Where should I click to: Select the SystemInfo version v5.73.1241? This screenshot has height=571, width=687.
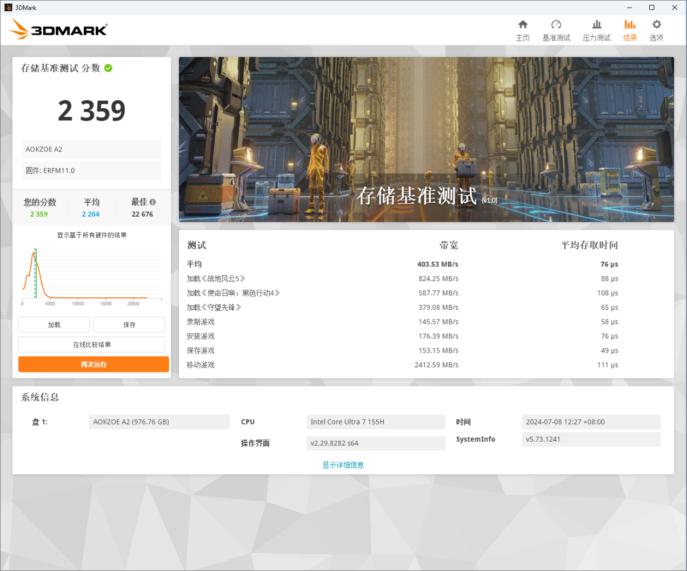[591, 439]
